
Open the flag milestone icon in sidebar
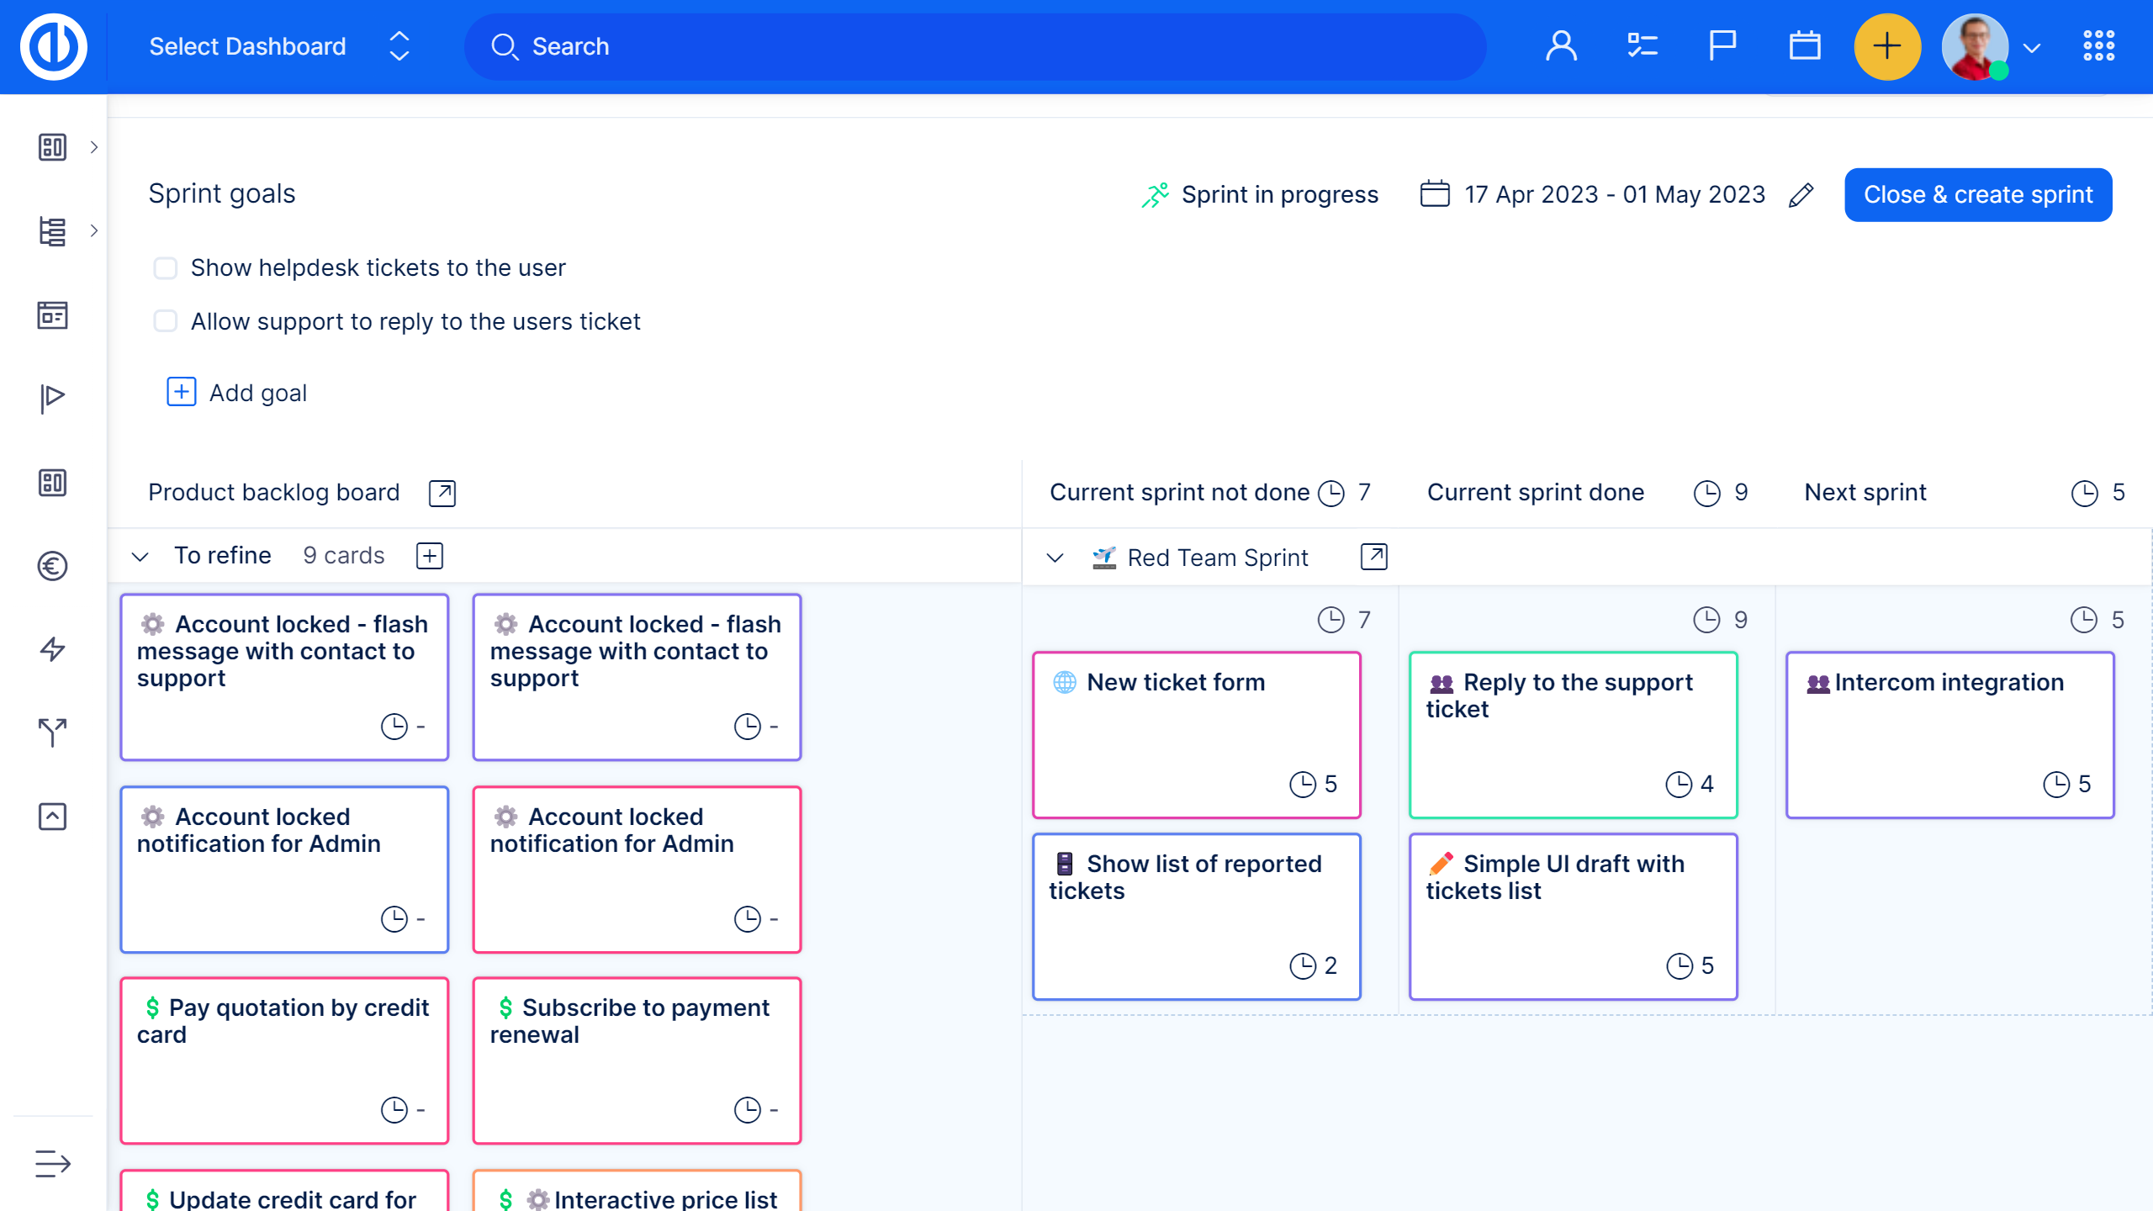pyautogui.click(x=52, y=397)
